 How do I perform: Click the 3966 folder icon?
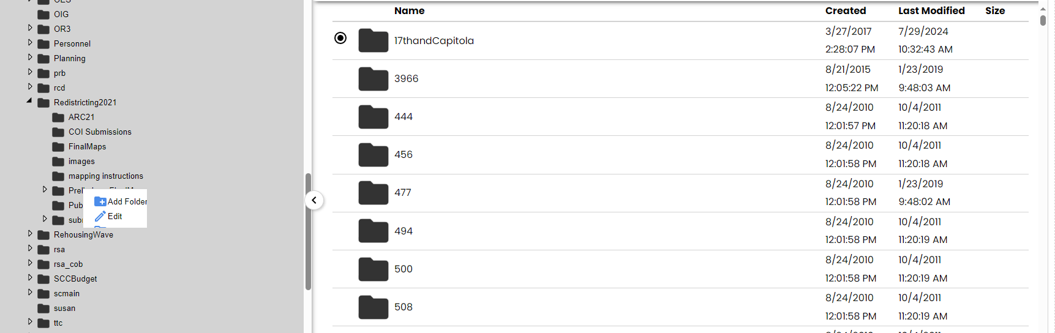pyautogui.click(x=374, y=78)
